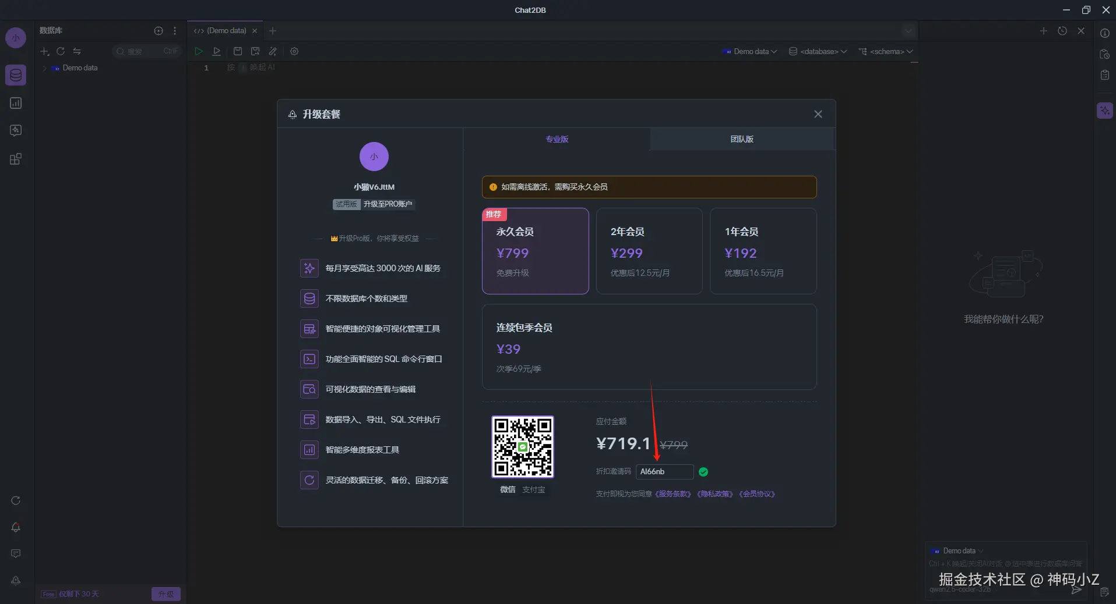Image resolution: width=1116 pixels, height=604 pixels.
Task: Click the database search box
Action: pyautogui.click(x=146, y=51)
